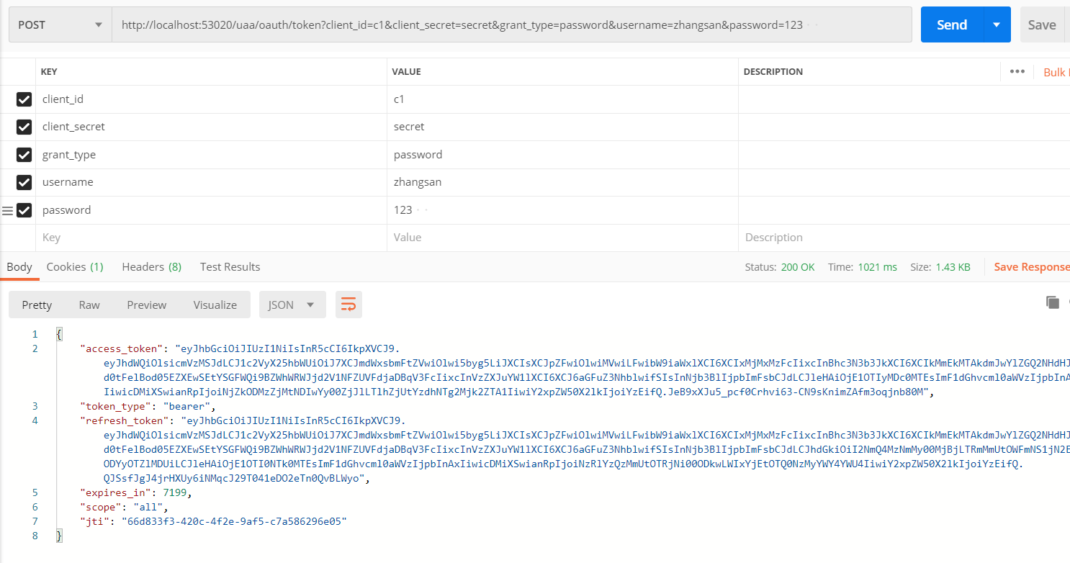Open the POST HTTP method dropdown

point(60,25)
